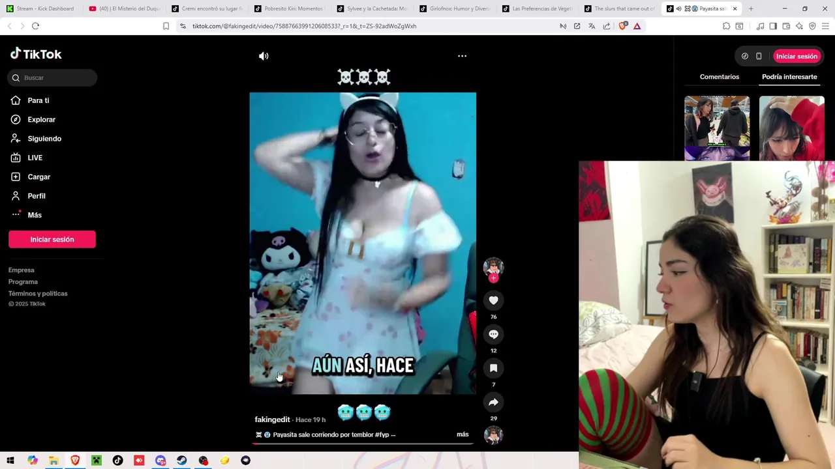Toggle the browser sidebar panel

[x=773, y=26]
